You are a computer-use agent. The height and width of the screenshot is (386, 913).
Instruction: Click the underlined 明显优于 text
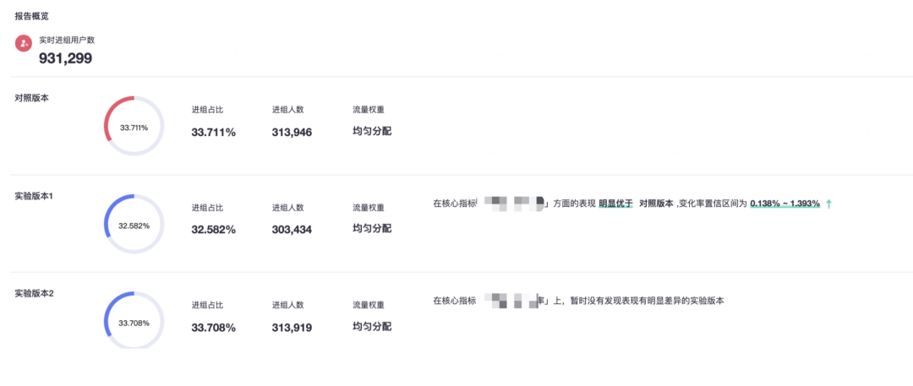pyautogui.click(x=615, y=204)
